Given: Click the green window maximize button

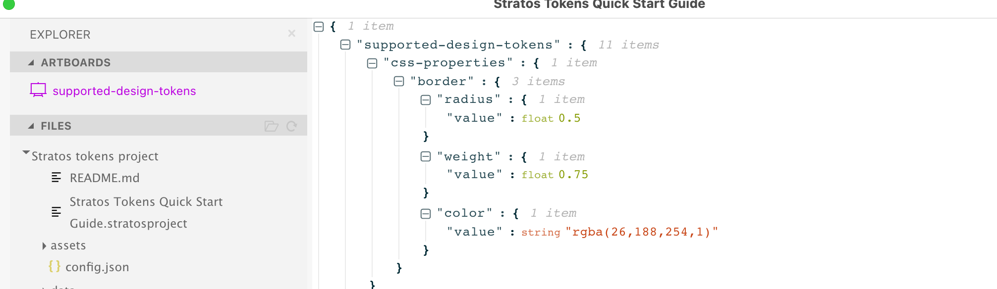Looking at the screenshot, I should pyautogui.click(x=9, y=4).
